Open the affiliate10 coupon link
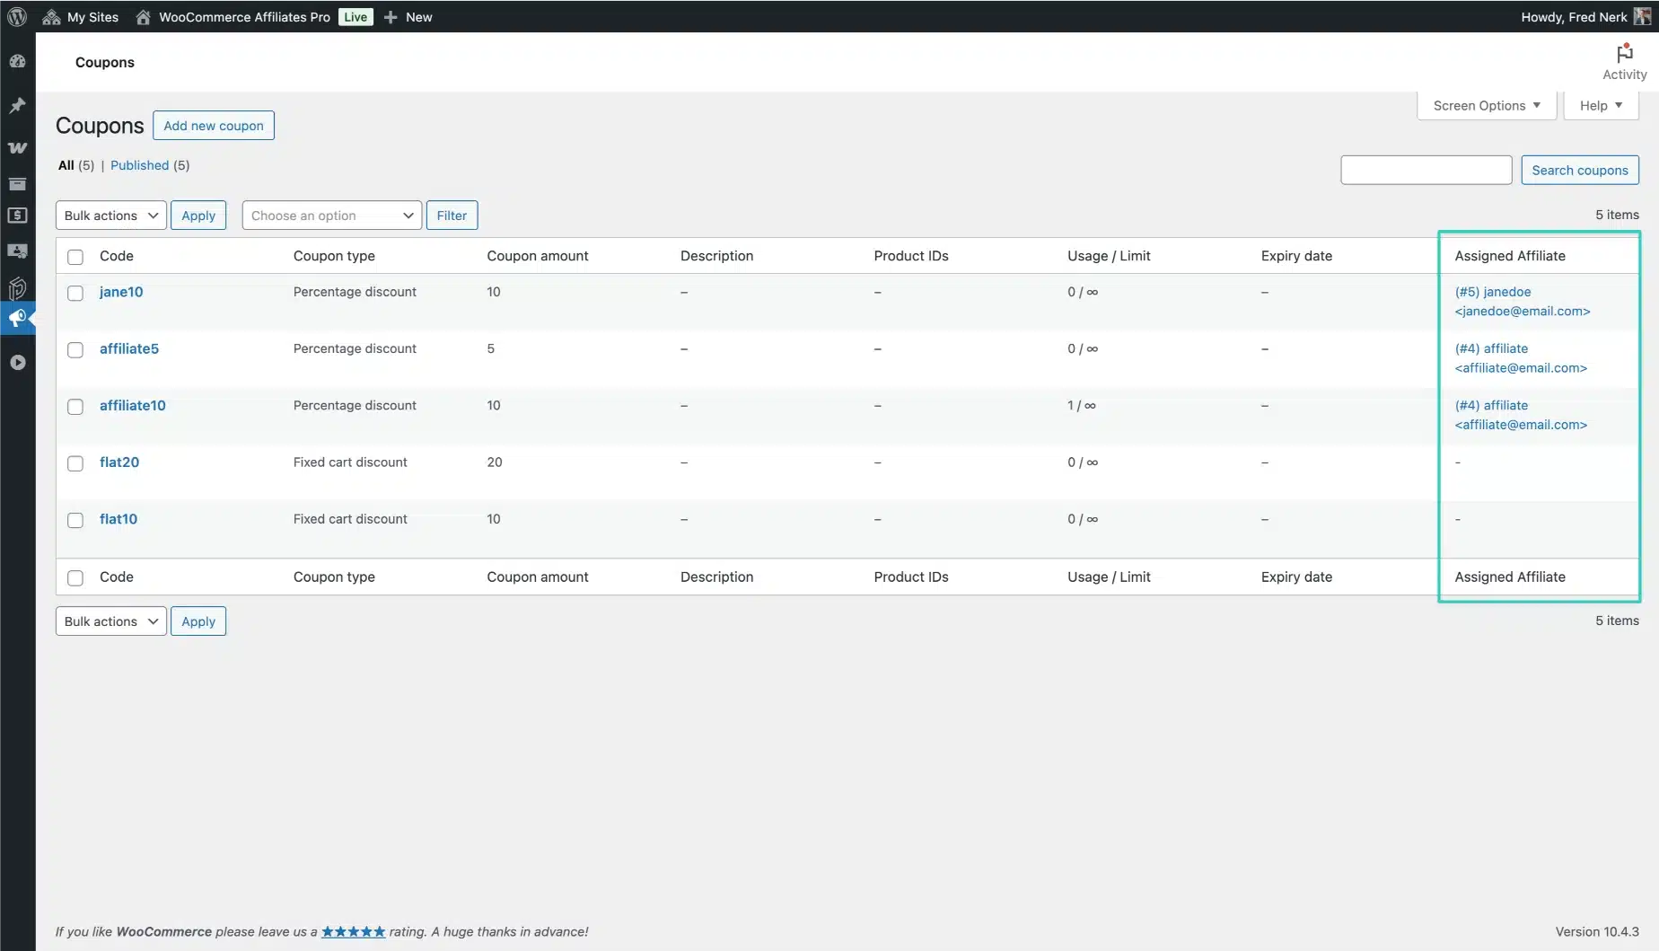This screenshot has width=1659, height=951. (133, 406)
